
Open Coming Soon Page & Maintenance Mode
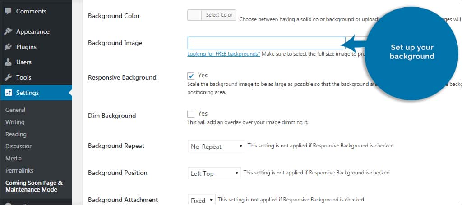(34, 186)
